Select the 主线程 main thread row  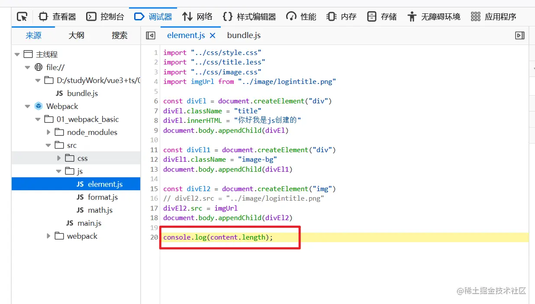pyautogui.click(x=76, y=54)
